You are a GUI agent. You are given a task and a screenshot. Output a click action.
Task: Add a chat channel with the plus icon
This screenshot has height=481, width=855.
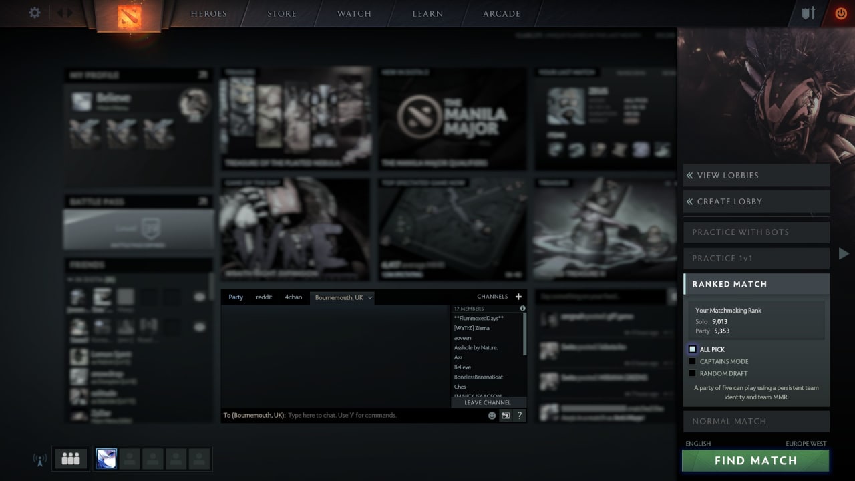(x=518, y=297)
